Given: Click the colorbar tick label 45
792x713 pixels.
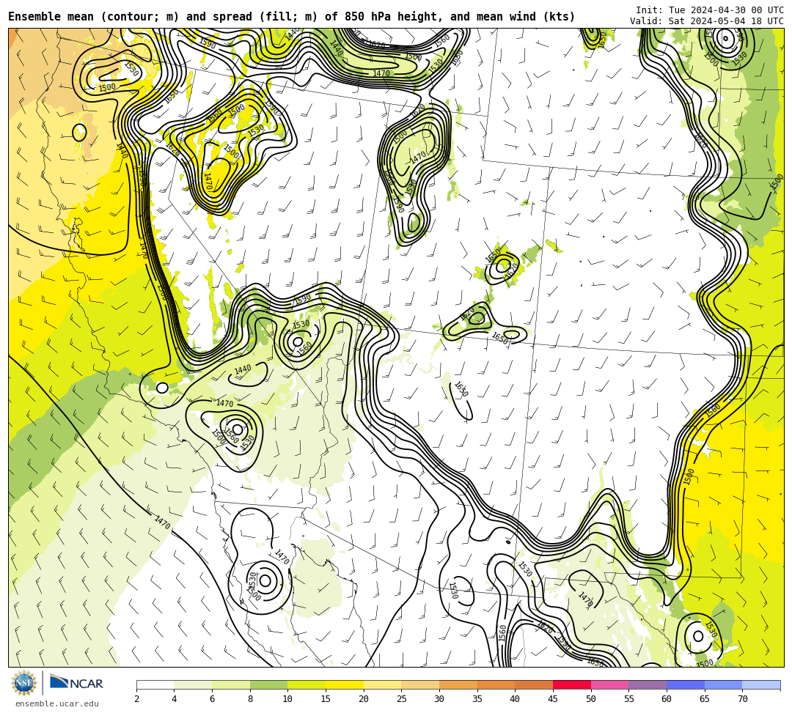Looking at the screenshot, I should [x=553, y=699].
